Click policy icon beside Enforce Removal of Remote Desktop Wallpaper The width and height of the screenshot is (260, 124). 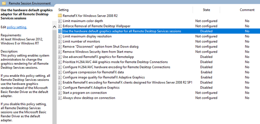tap(60, 26)
